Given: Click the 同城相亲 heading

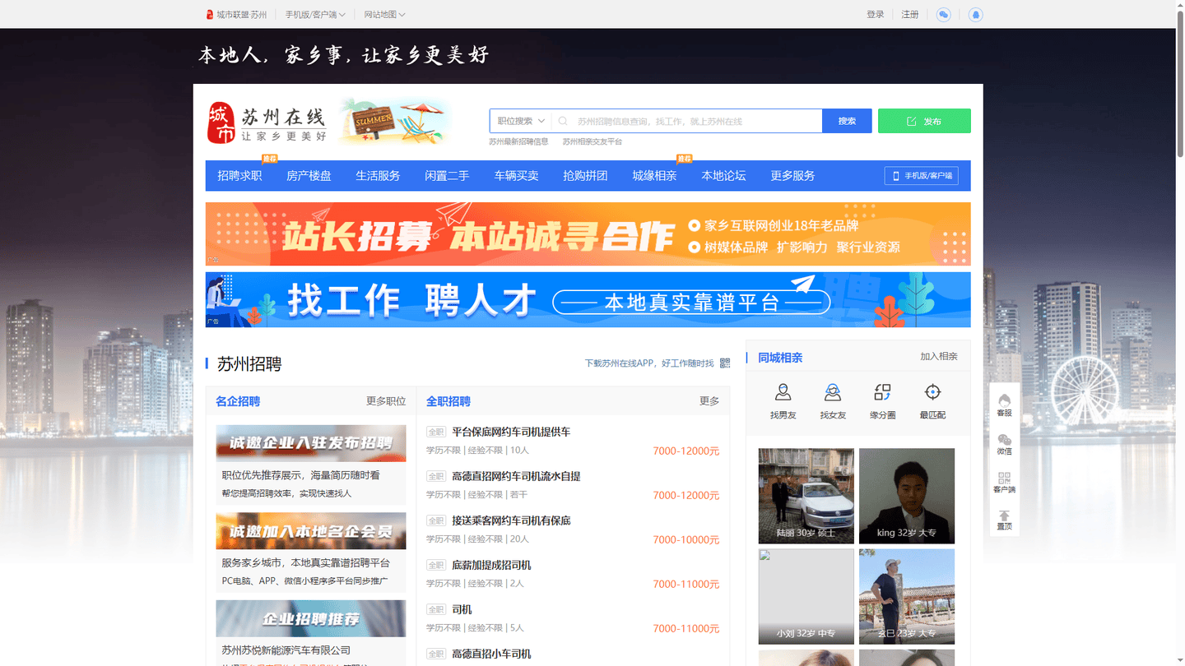Looking at the screenshot, I should point(780,358).
